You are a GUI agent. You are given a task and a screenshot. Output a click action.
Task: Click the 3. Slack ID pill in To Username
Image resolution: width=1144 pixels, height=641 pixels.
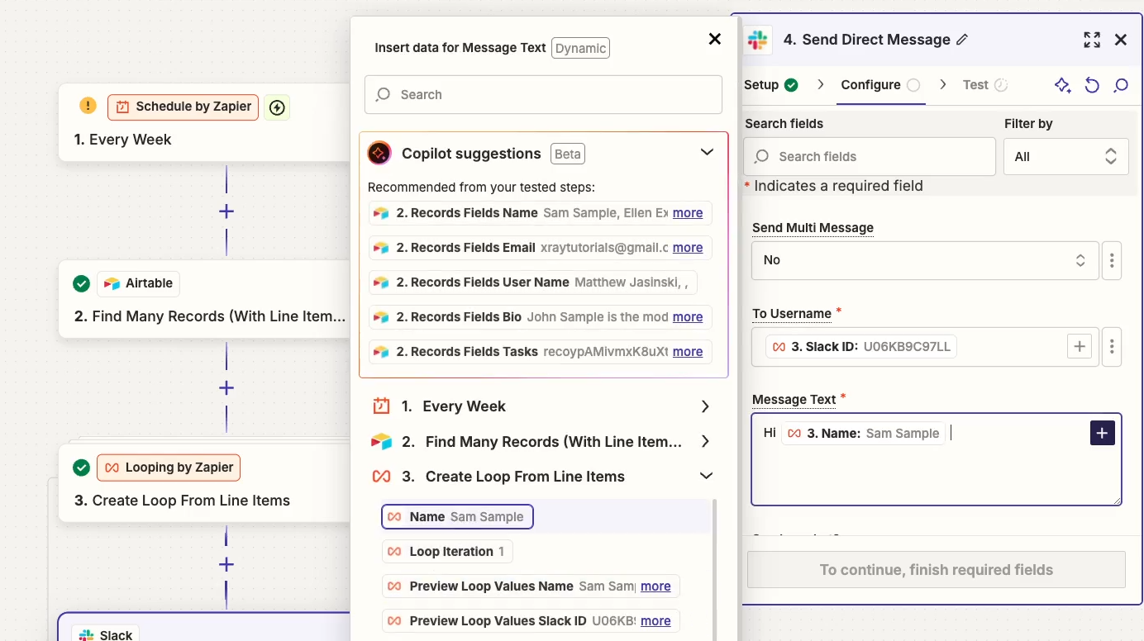coord(861,347)
